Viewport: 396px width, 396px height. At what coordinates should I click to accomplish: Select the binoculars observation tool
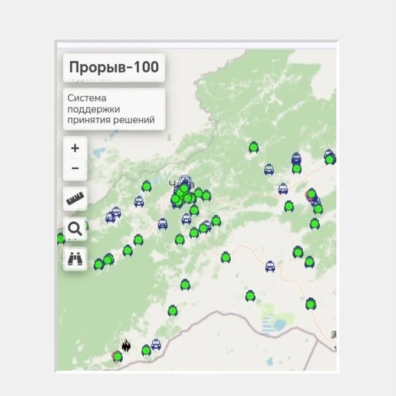click(x=75, y=259)
